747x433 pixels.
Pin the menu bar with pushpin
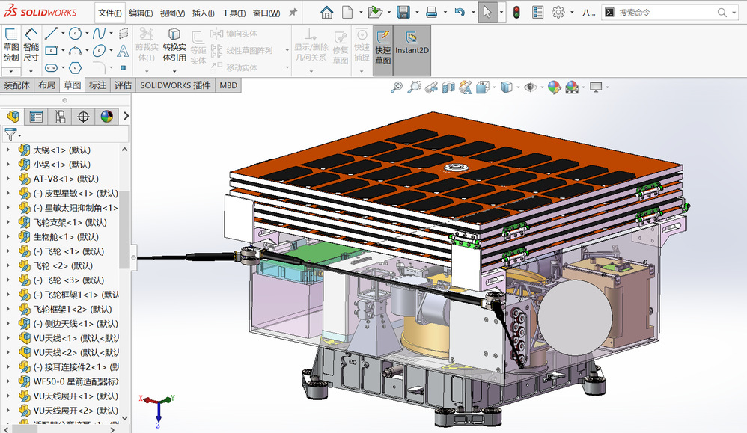click(293, 13)
